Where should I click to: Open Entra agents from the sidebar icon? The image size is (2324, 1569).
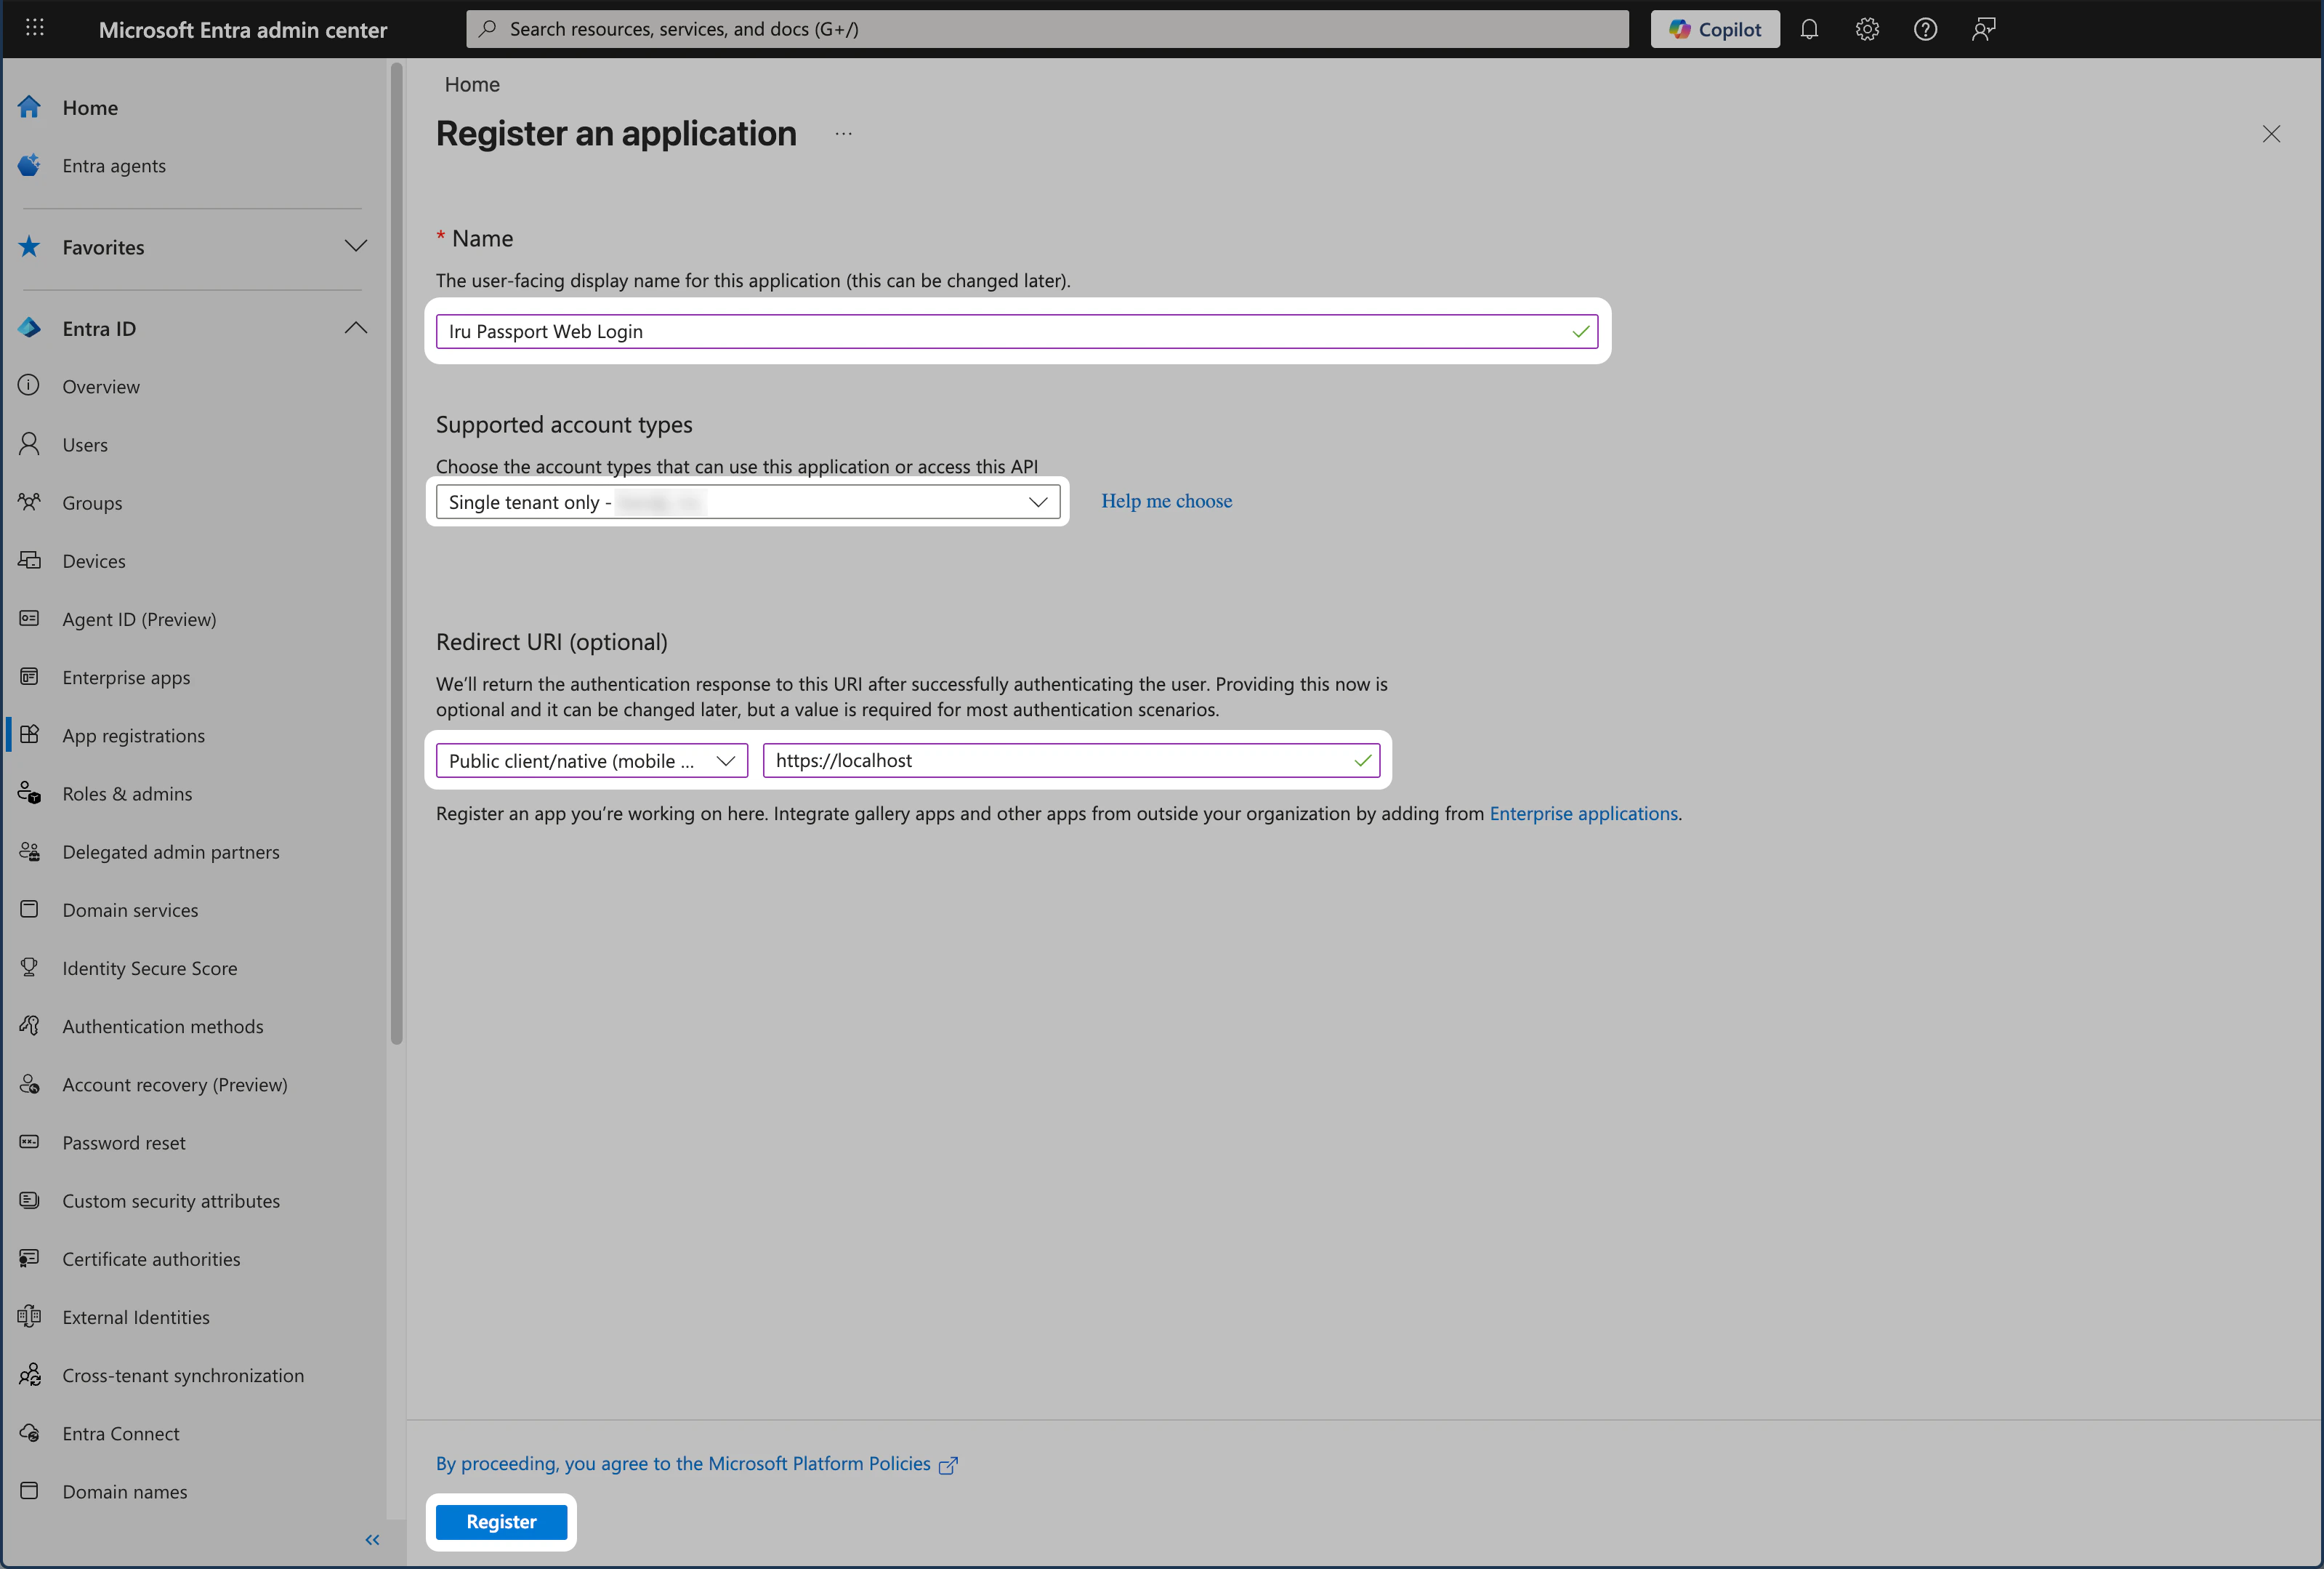[x=29, y=165]
